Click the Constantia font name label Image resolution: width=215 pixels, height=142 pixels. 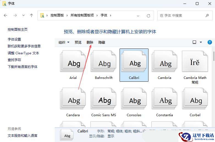pyautogui.click(x=164, y=115)
